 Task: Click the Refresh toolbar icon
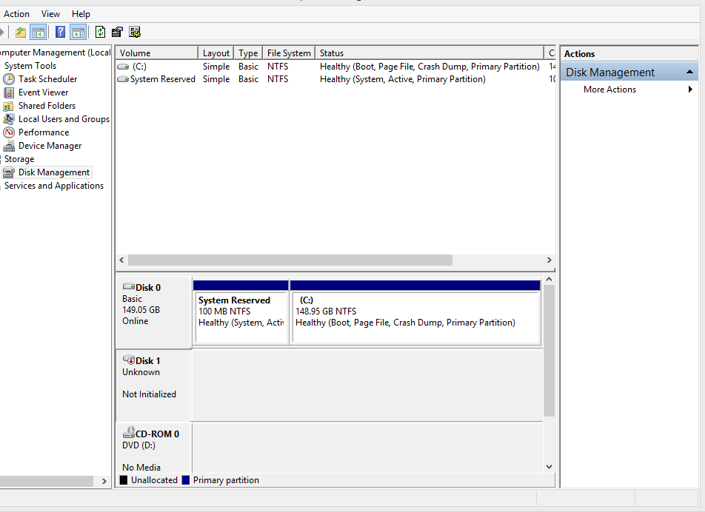(100, 33)
